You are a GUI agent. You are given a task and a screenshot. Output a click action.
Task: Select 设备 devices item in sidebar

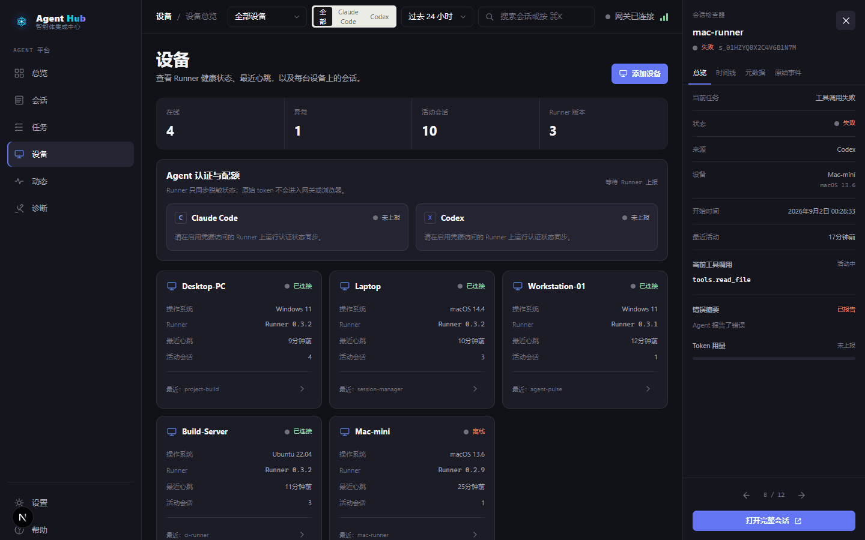point(70,154)
